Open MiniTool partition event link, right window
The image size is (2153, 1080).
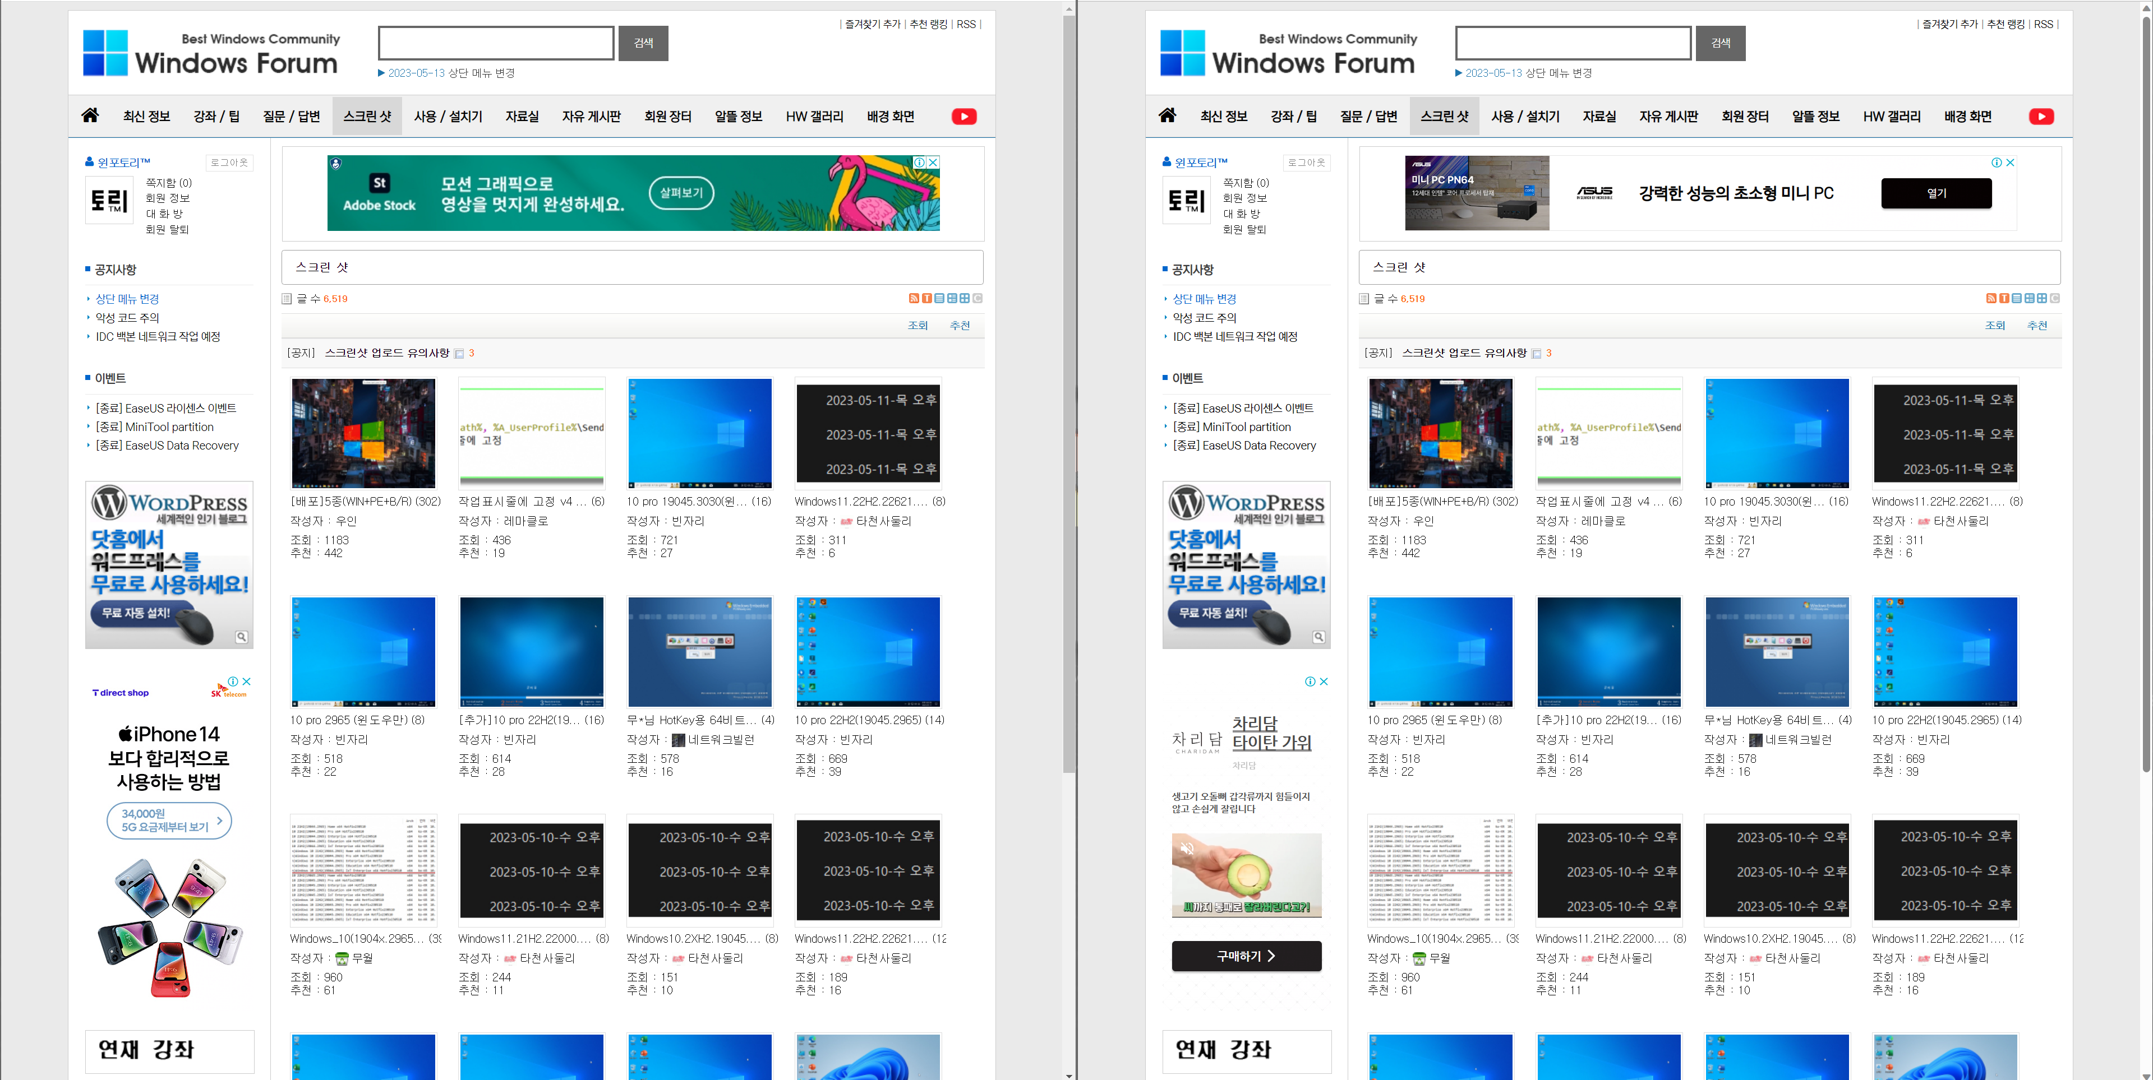pos(1231,427)
